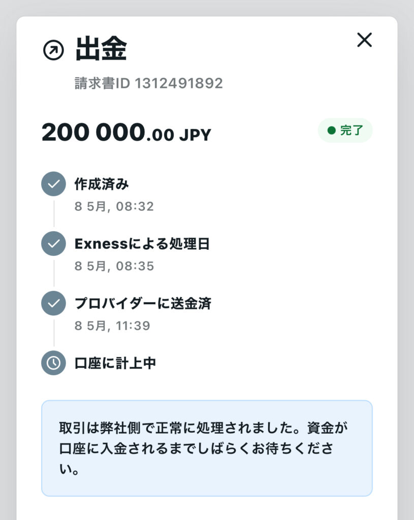This screenshot has height=520, width=414.
Task: Click the Exnessによる処理日 step label
Action: pos(142,244)
